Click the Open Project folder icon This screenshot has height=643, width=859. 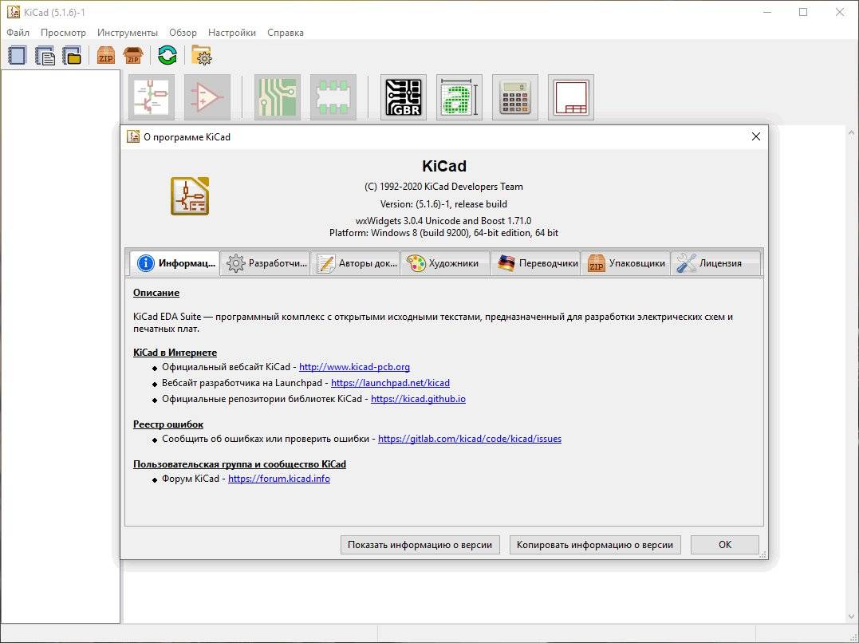click(73, 55)
